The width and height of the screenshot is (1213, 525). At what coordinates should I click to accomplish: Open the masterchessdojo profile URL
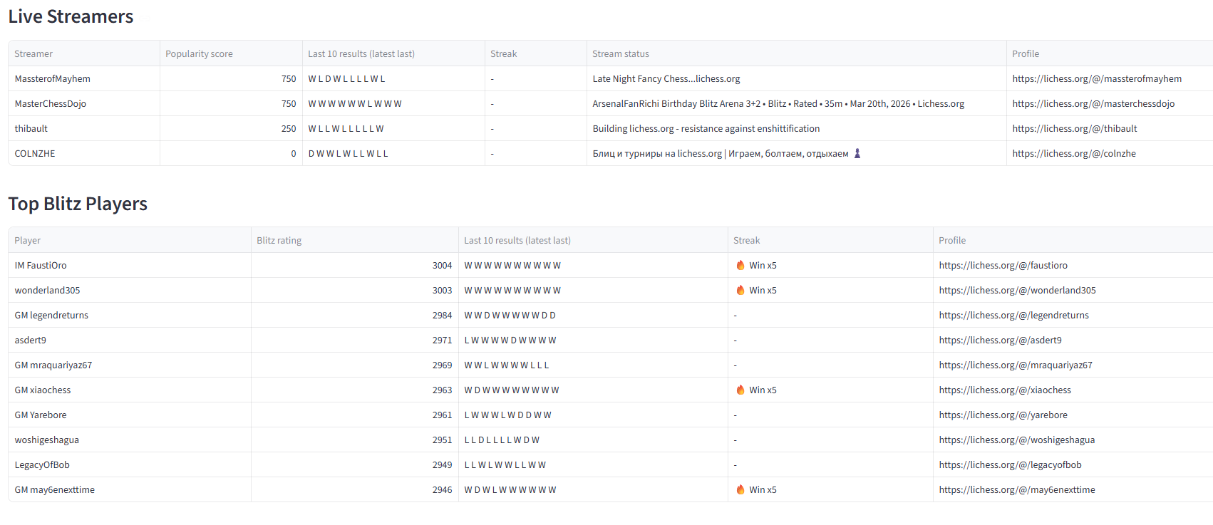click(x=1093, y=103)
